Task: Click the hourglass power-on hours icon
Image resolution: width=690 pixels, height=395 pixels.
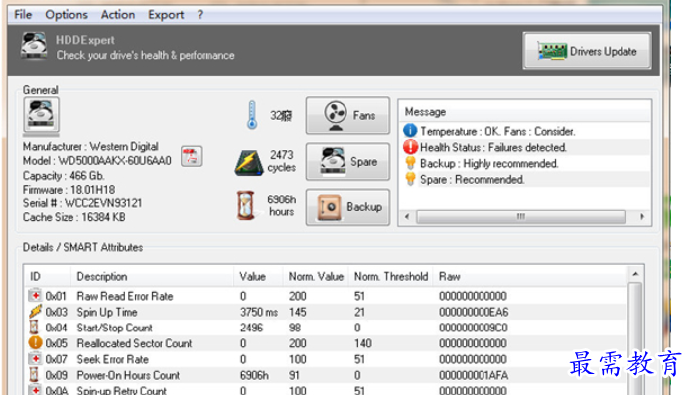Action: [x=246, y=205]
